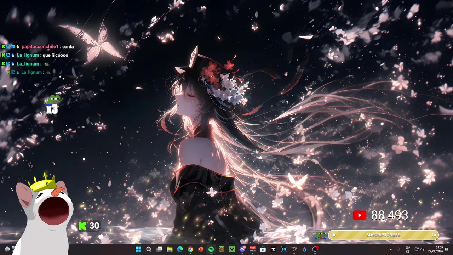Click the SUSCRIPTORESS goal progress bar

point(383,235)
